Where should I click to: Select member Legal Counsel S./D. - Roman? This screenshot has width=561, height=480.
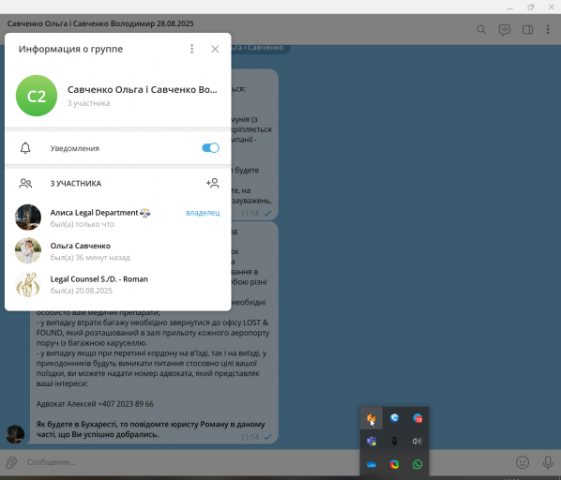pos(117,284)
